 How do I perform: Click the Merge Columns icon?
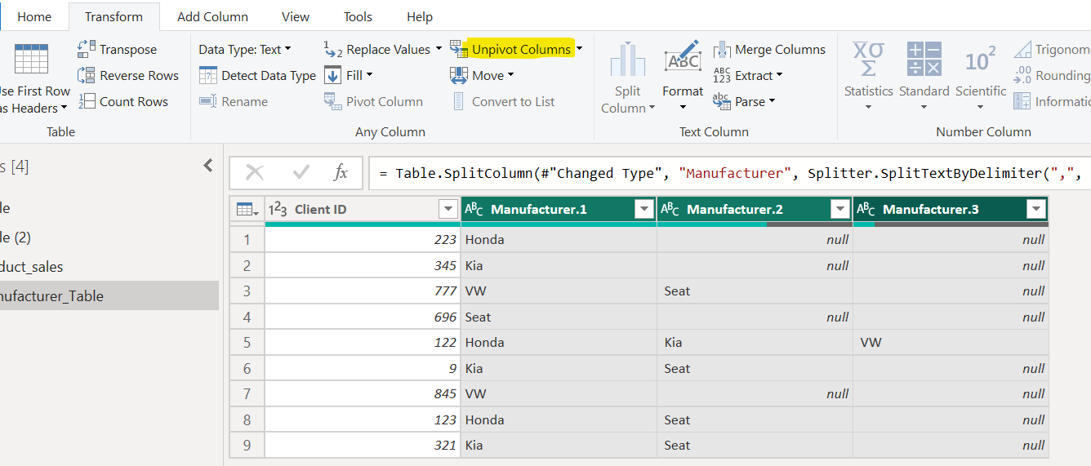(x=722, y=50)
